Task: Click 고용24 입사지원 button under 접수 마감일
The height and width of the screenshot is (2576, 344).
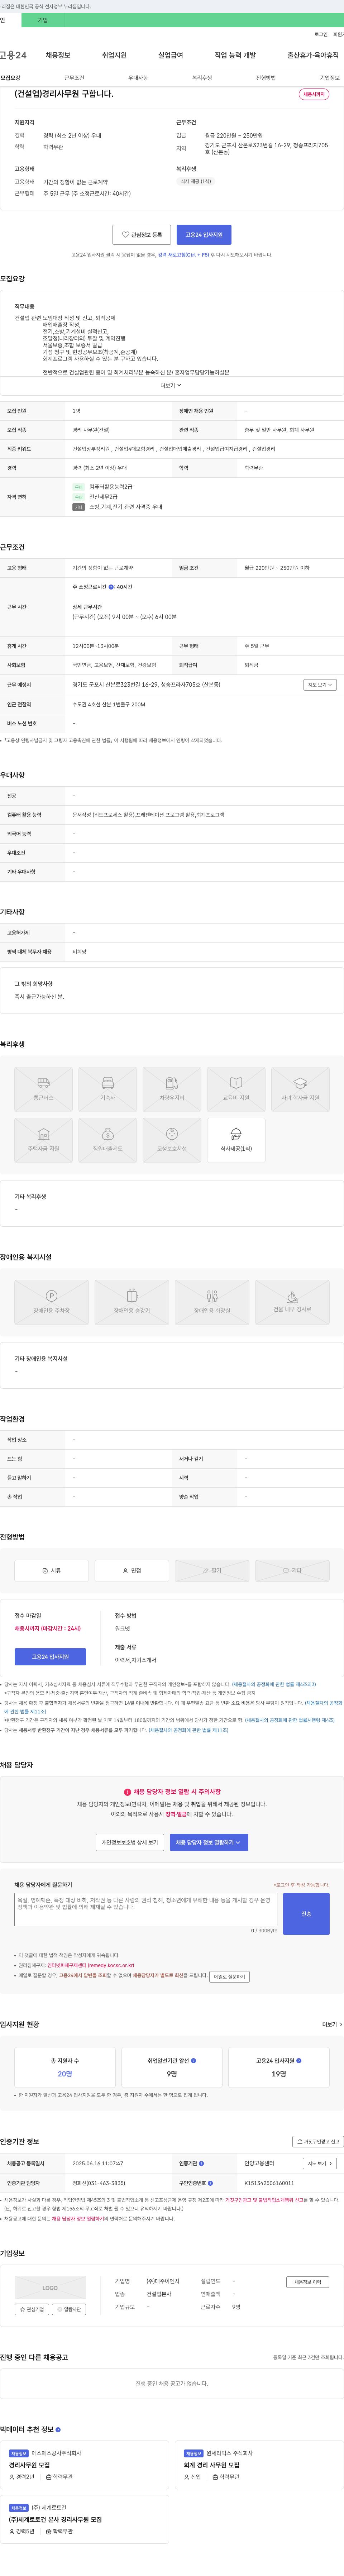Action: pos(50,1657)
